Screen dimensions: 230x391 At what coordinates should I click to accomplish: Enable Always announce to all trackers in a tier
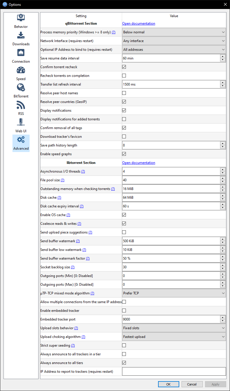[x=124, y=354]
